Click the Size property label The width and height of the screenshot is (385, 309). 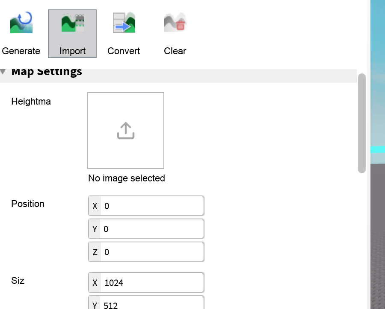(18, 281)
